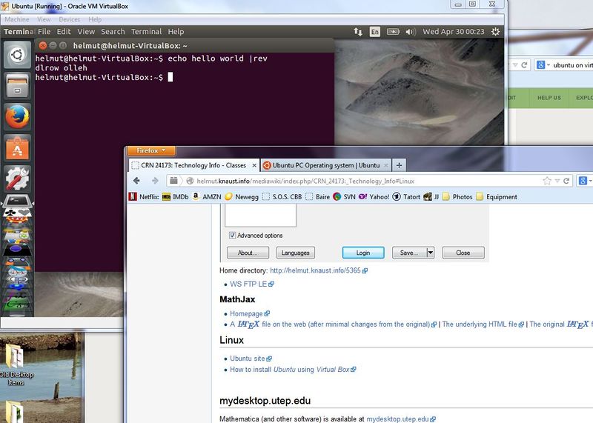Close the CRN 24173 tab
The image size is (593, 423).
coord(254,165)
